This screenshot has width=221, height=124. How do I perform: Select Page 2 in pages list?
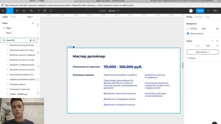tap(9, 33)
